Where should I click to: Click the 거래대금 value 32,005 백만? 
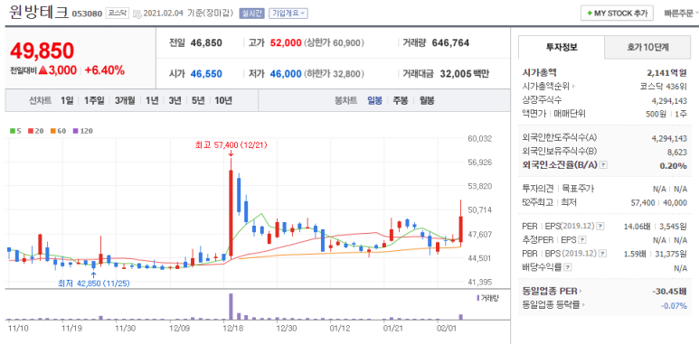pos(465,74)
